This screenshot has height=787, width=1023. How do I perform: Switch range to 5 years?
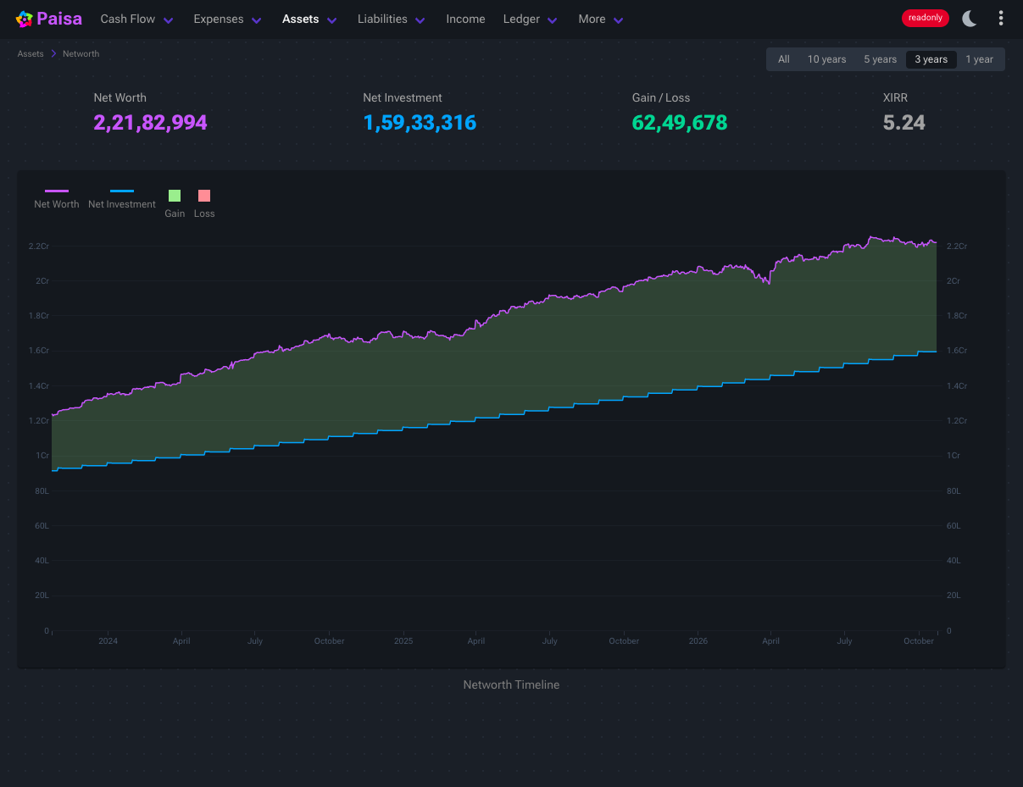(x=880, y=59)
